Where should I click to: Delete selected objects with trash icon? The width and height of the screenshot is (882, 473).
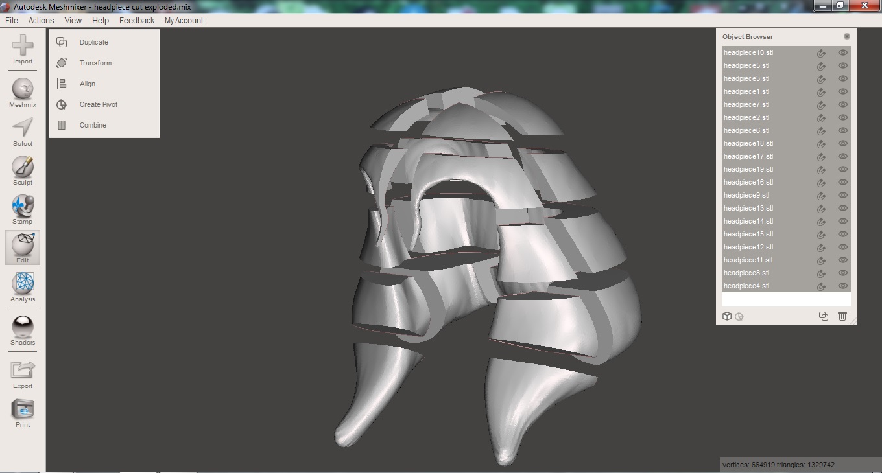[842, 316]
